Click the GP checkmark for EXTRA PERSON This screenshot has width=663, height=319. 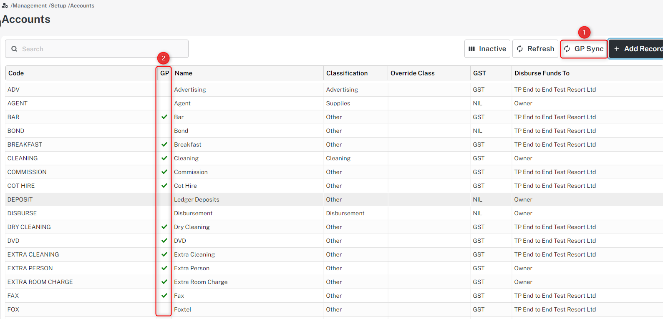pyautogui.click(x=164, y=268)
